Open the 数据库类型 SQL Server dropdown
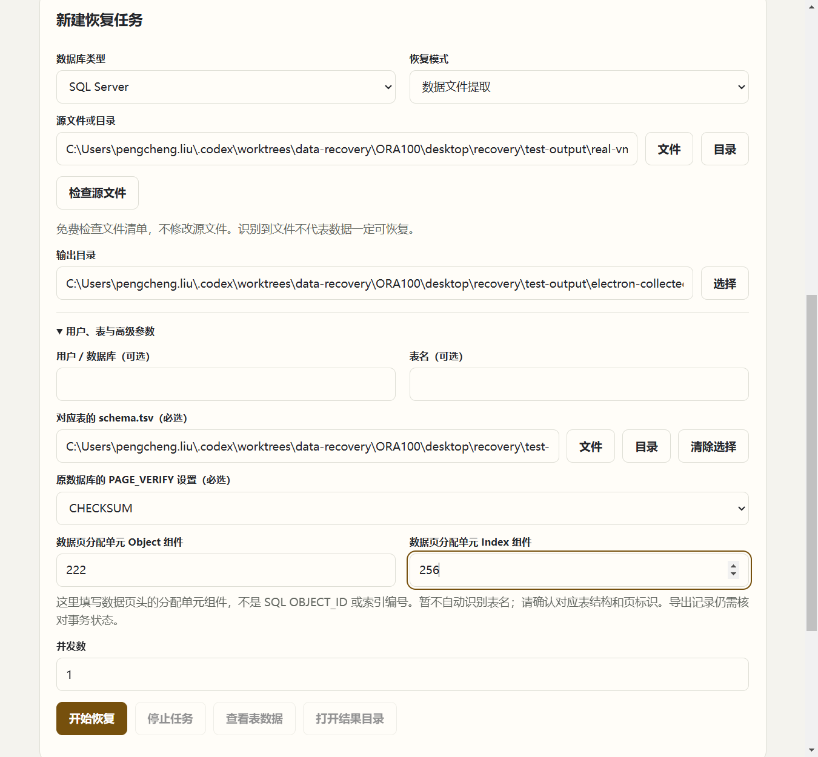 tap(225, 87)
